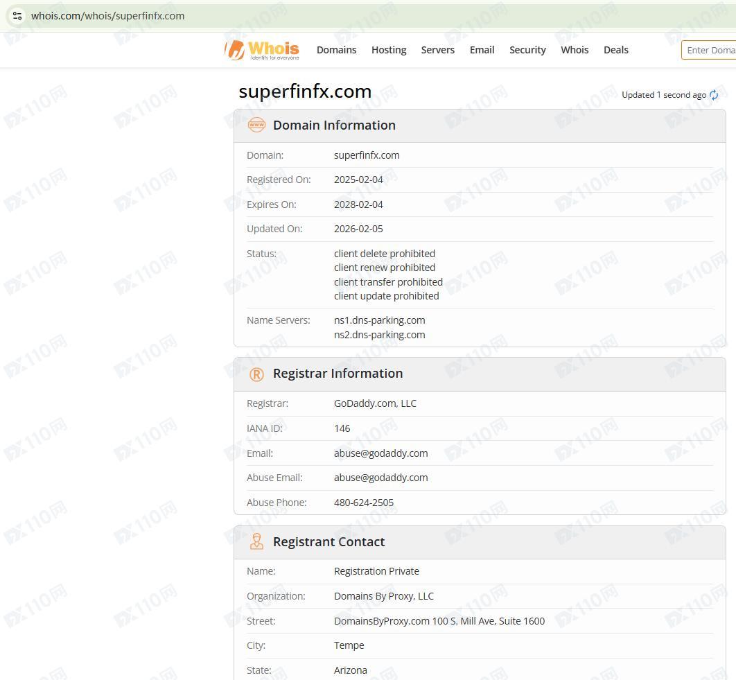Click the Registrant Contact person icon
The height and width of the screenshot is (680, 736).
[256, 542]
